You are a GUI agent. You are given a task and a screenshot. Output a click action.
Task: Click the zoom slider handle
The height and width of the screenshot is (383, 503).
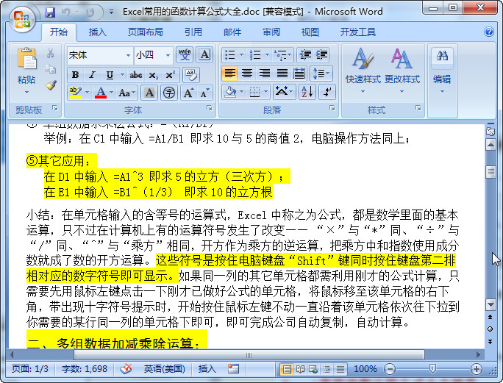click(x=432, y=369)
